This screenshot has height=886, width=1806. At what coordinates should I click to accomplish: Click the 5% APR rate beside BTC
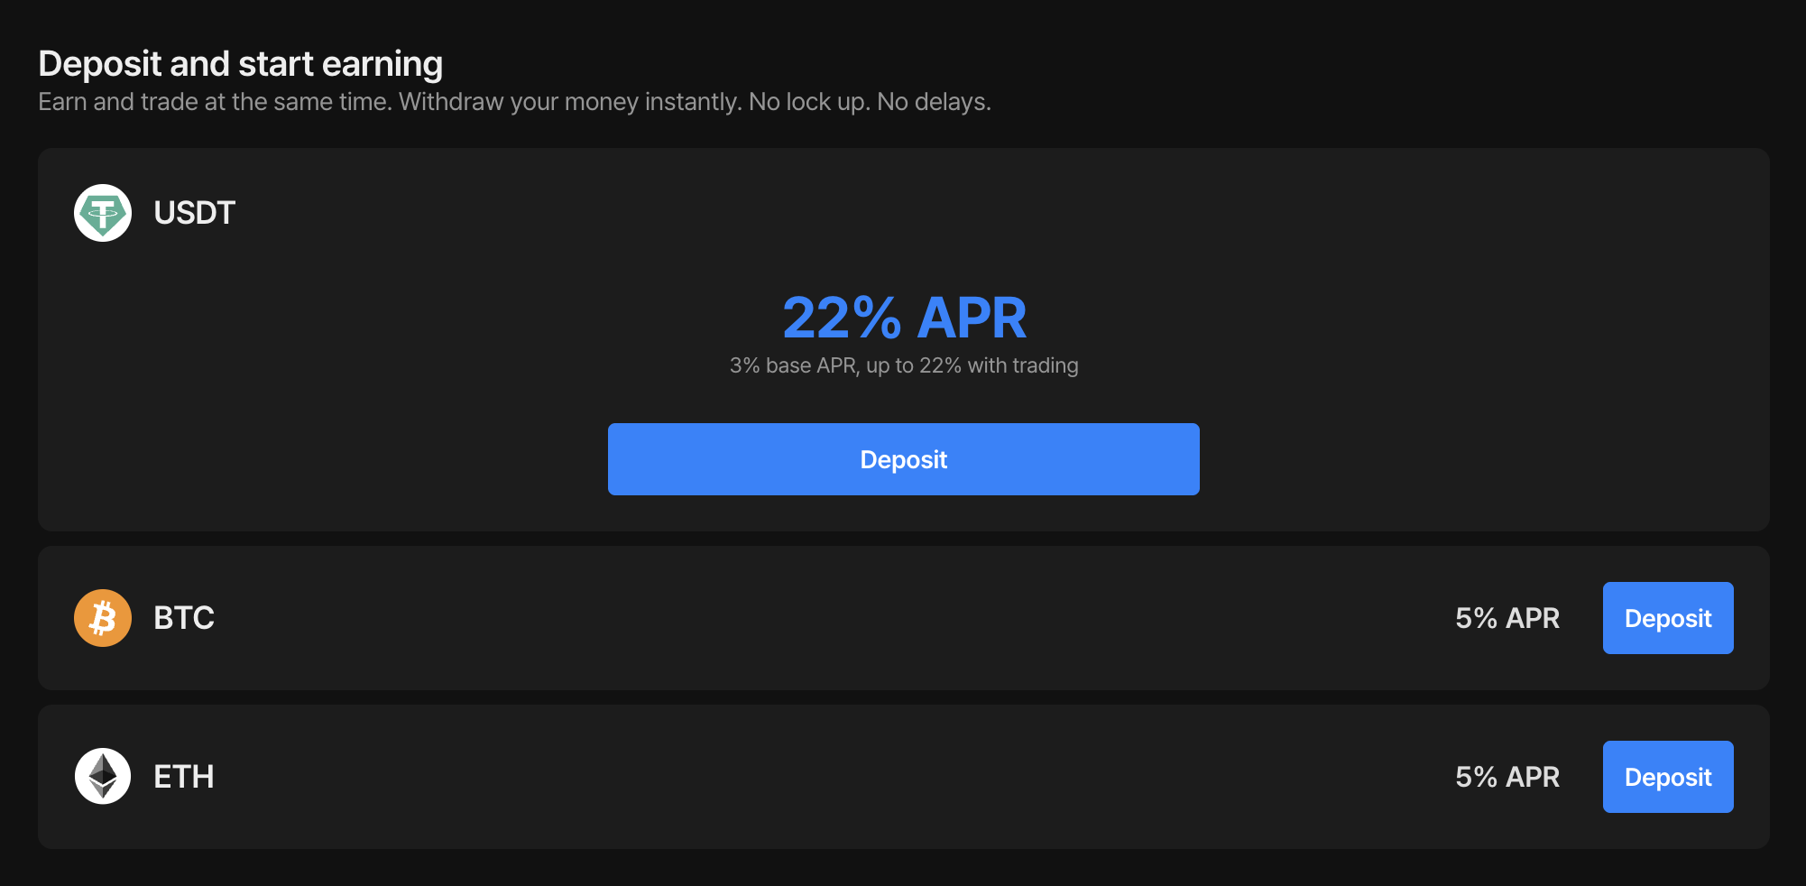tap(1507, 618)
